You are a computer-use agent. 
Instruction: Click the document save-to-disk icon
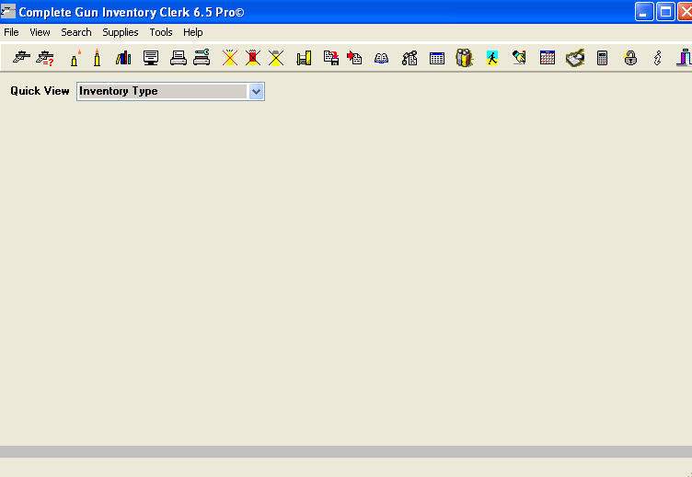(331, 58)
